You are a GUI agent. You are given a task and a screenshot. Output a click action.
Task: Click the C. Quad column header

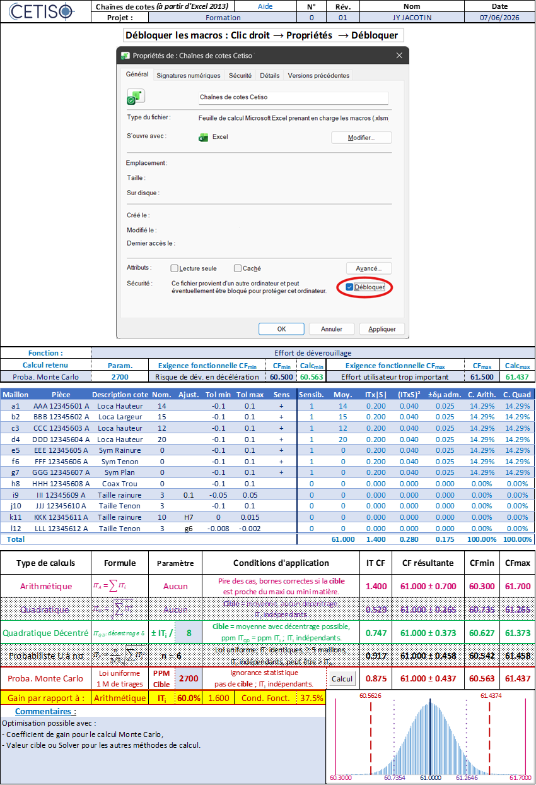[x=517, y=395]
